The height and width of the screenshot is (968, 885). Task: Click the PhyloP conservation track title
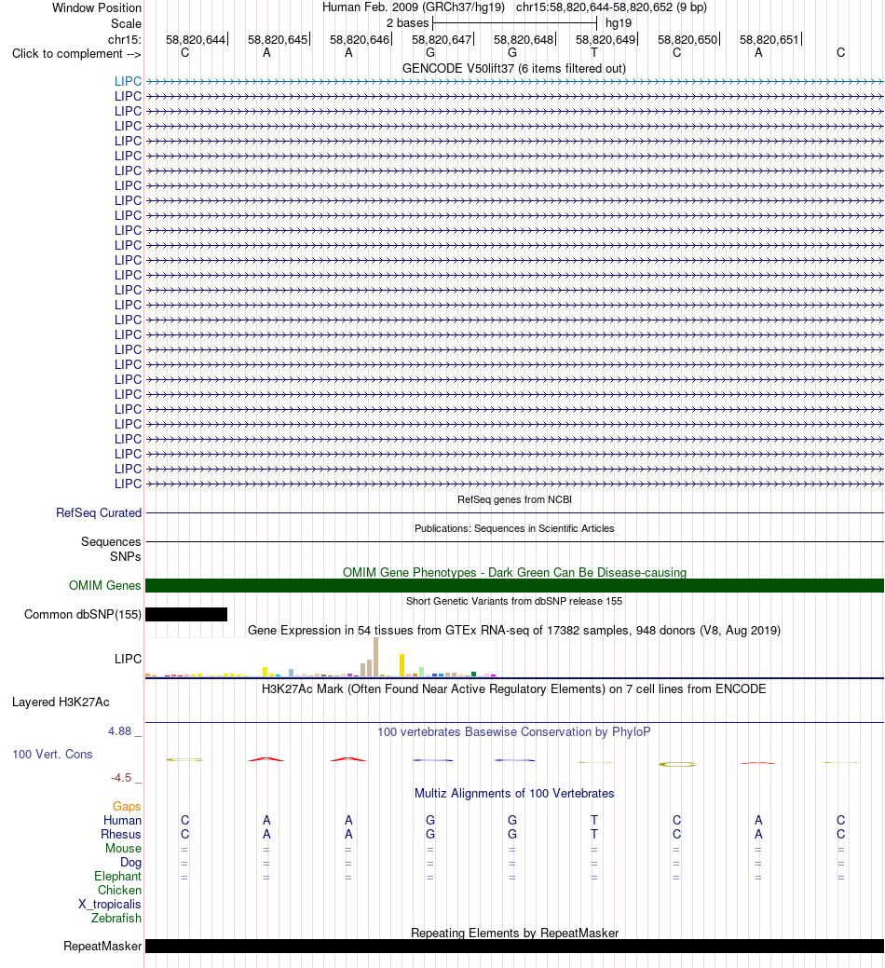514,731
